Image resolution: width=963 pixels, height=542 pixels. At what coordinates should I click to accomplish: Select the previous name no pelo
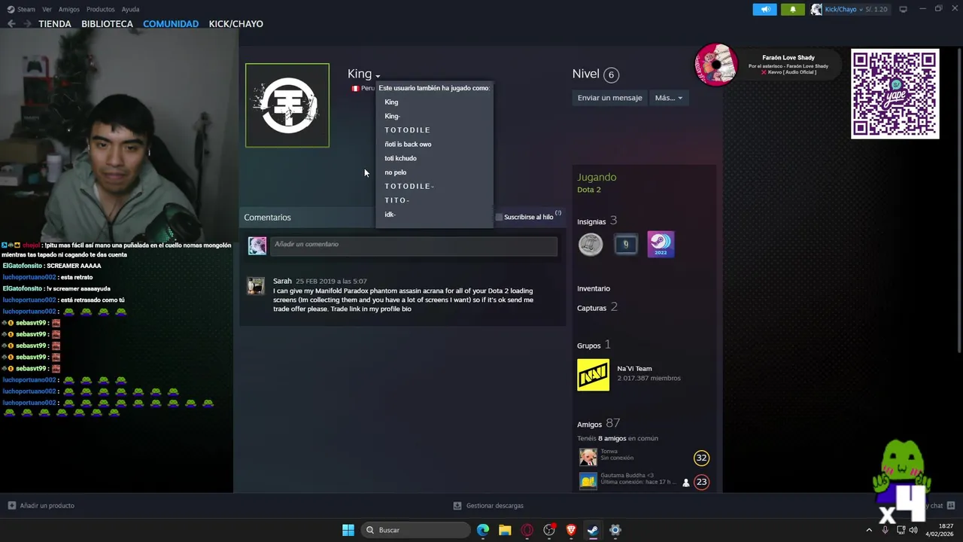pos(395,172)
